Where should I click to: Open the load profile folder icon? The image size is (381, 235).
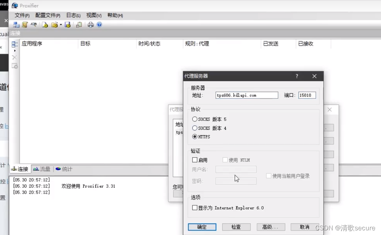click(x=54, y=24)
